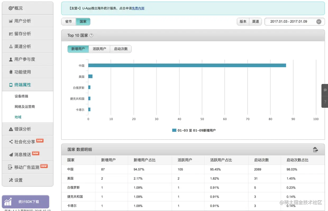Viewport: 328px width, 211px height.
Task: Click the grid icon beside 留存分析
Action: (x=11, y=34)
